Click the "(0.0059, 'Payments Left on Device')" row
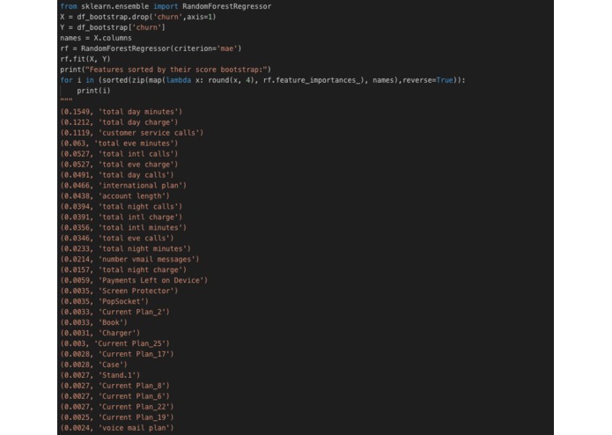This screenshot has width=612, height=435. [x=134, y=280]
